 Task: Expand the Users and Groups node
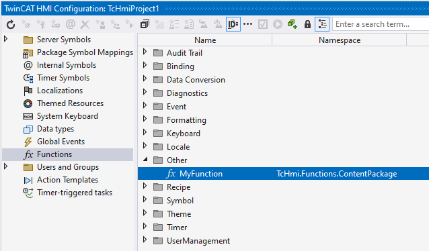click(6, 166)
